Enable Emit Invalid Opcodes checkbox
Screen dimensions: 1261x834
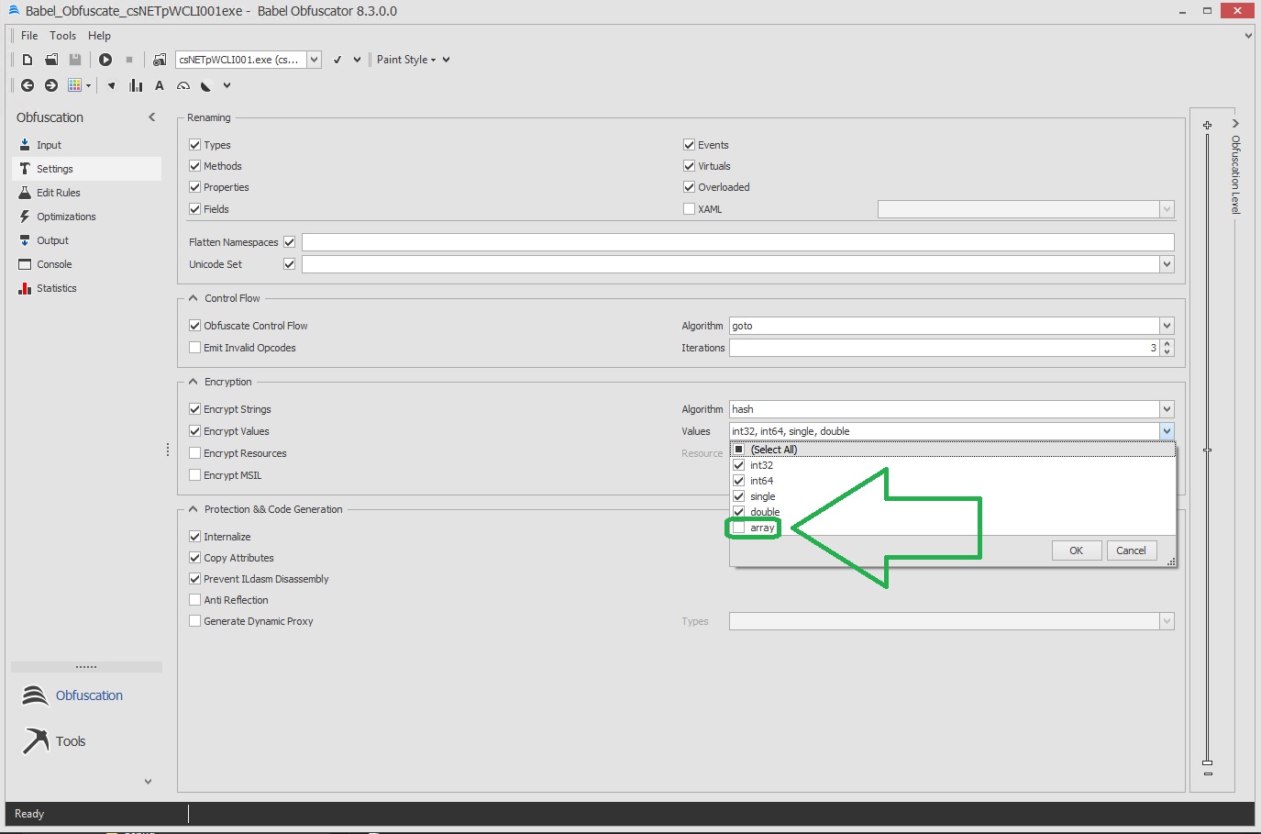coord(195,348)
